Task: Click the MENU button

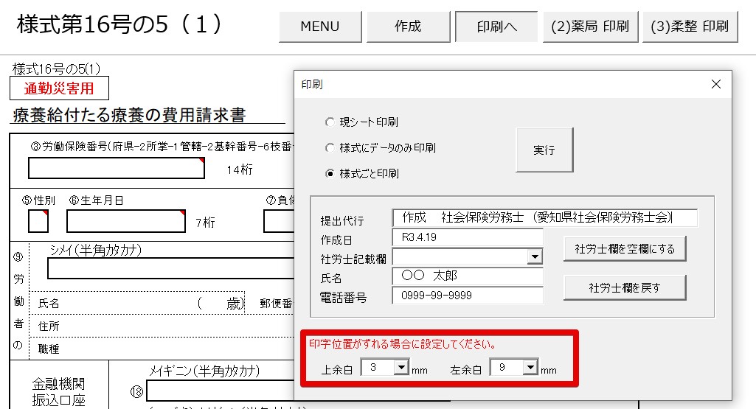Action: tap(320, 27)
